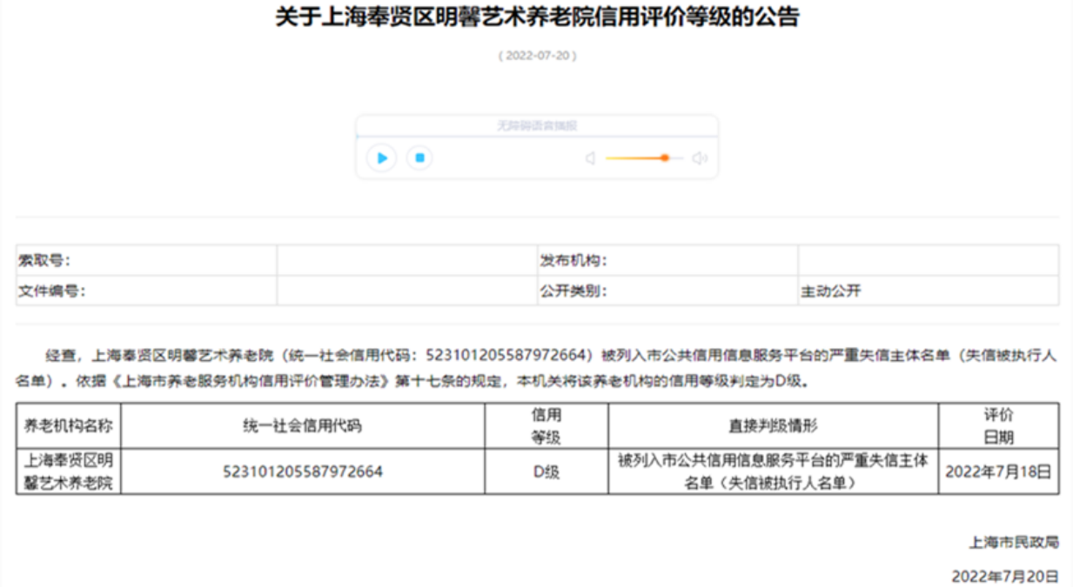Click the 上海市民政局 signature text
1073x588 pixels.
(1015, 542)
